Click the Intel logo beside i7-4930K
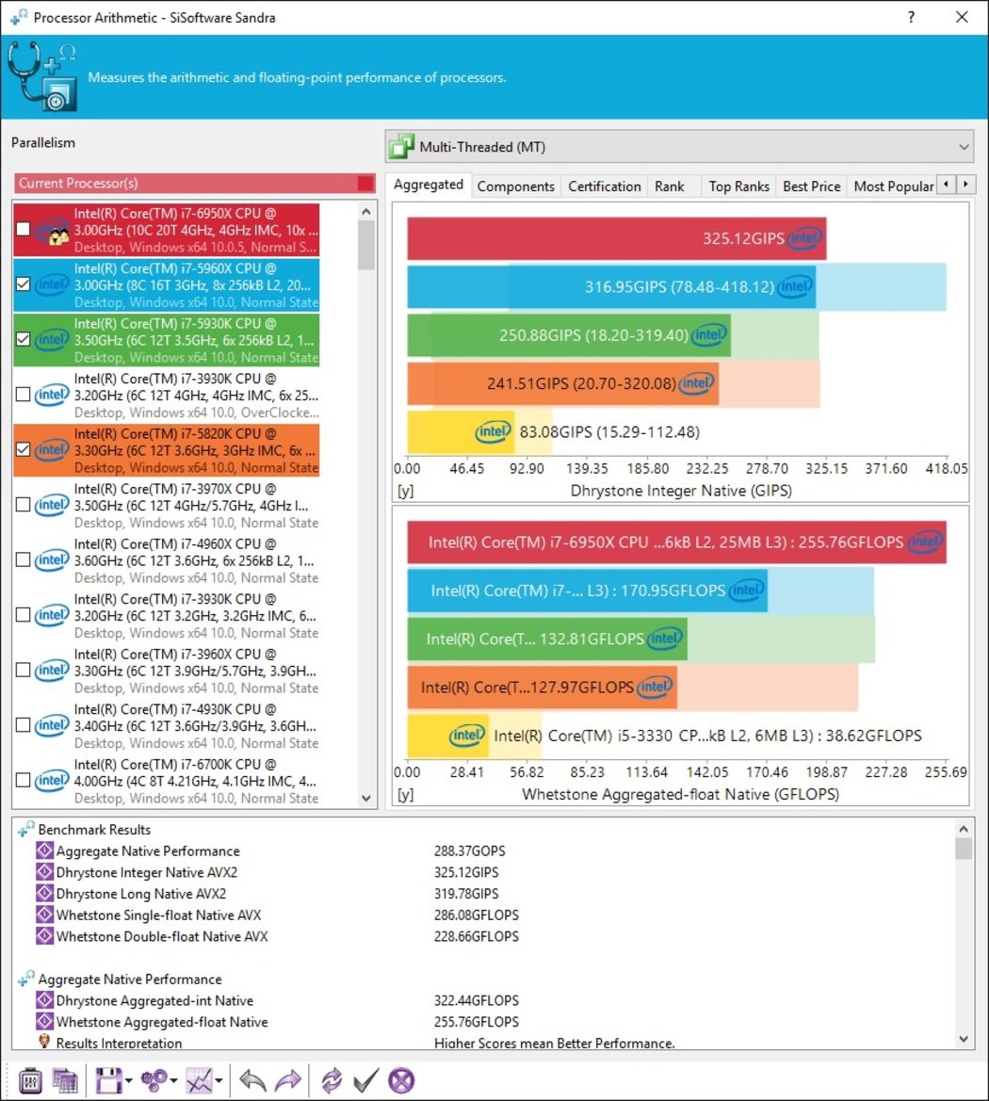The image size is (989, 1101). (52, 725)
